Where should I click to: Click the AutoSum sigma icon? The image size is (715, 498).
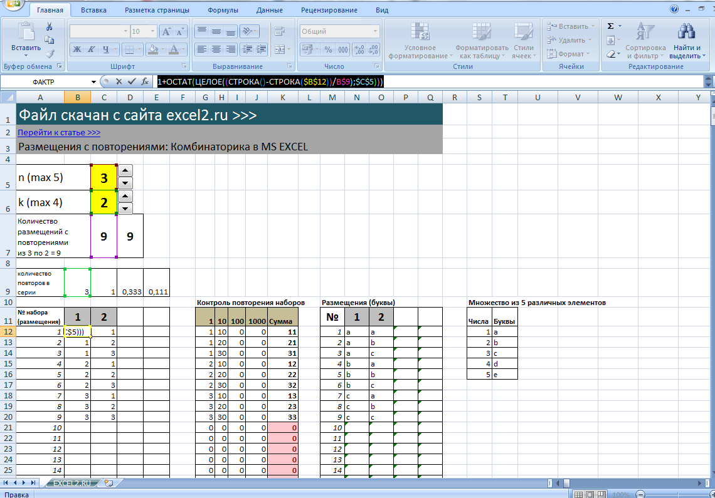[x=611, y=26]
